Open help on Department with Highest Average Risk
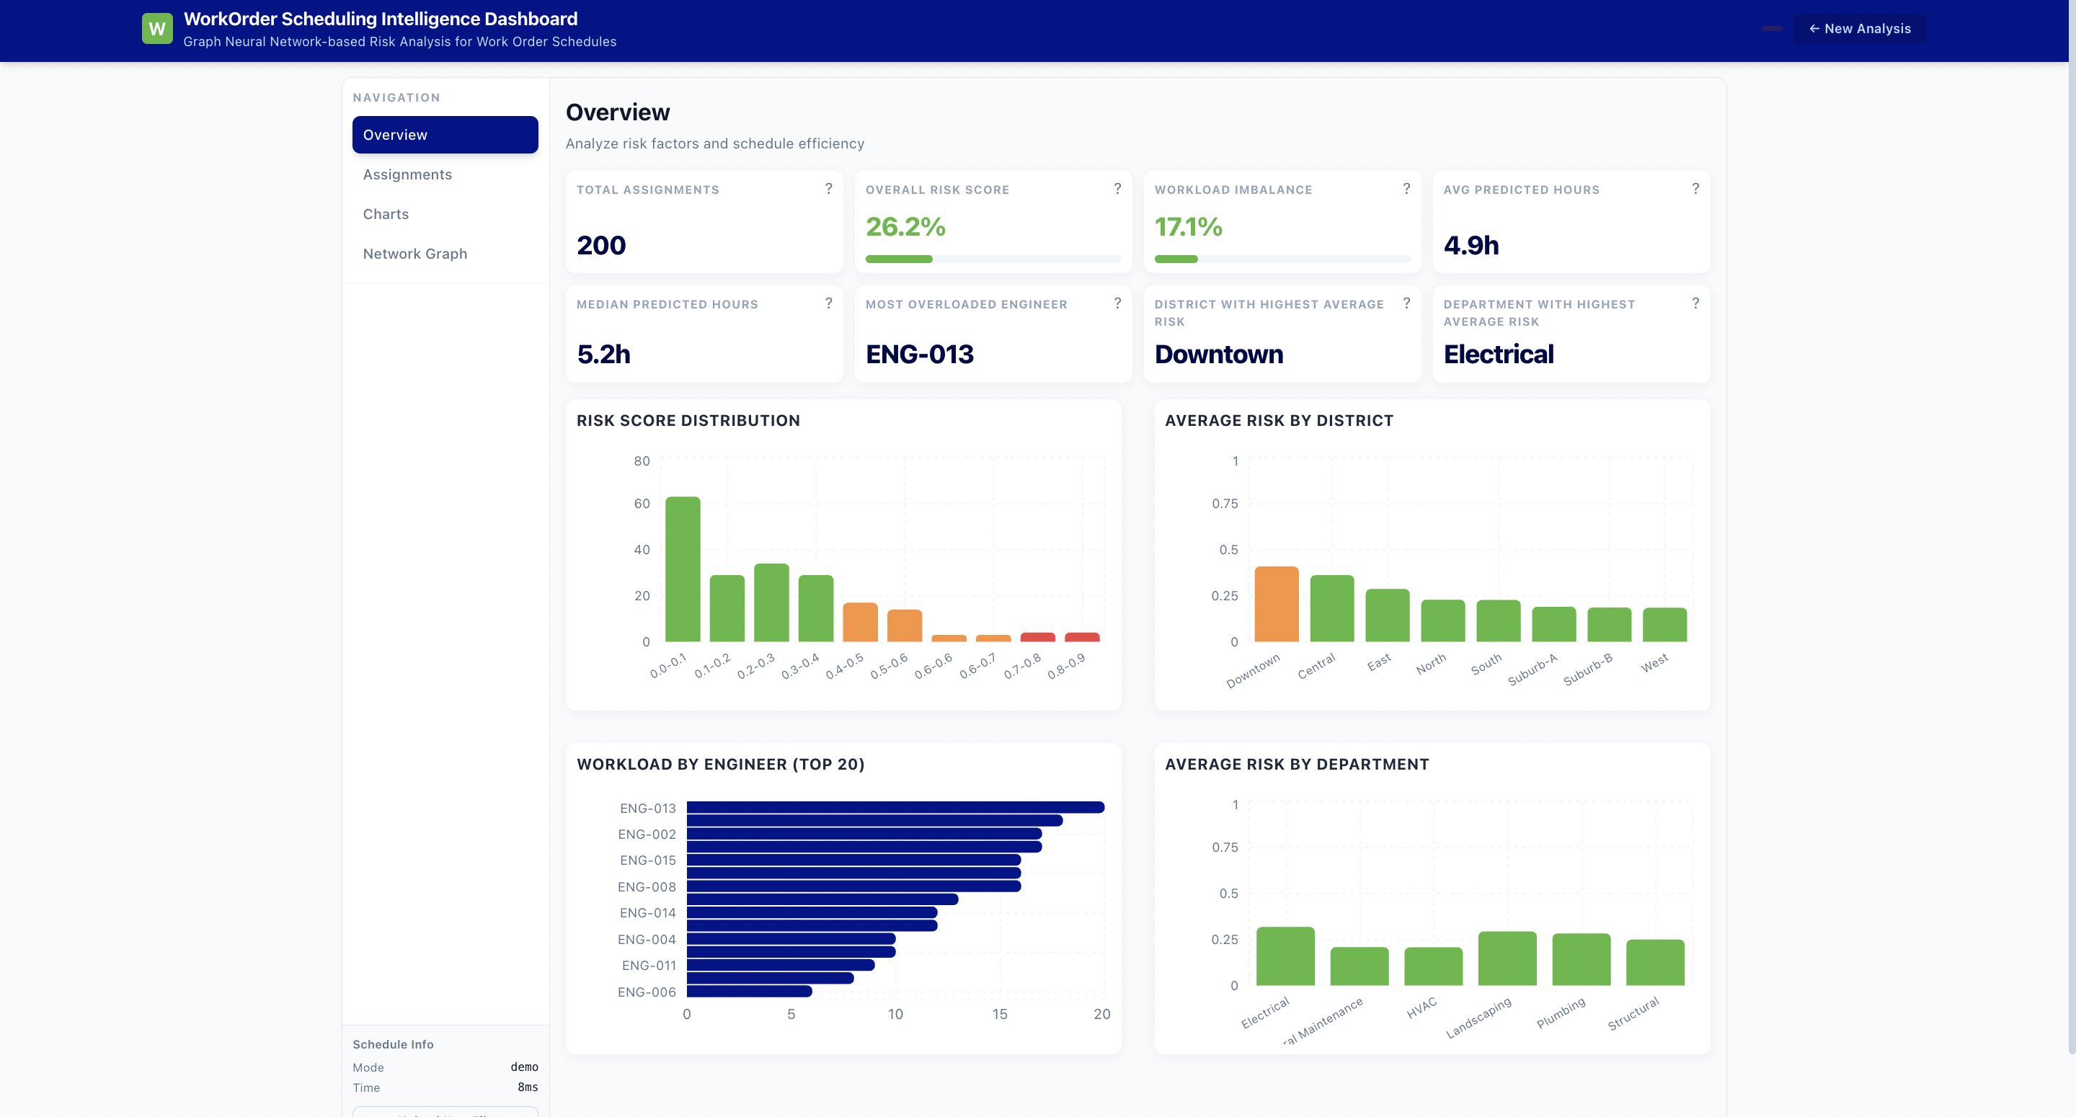2076x1117 pixels. 1695,303
